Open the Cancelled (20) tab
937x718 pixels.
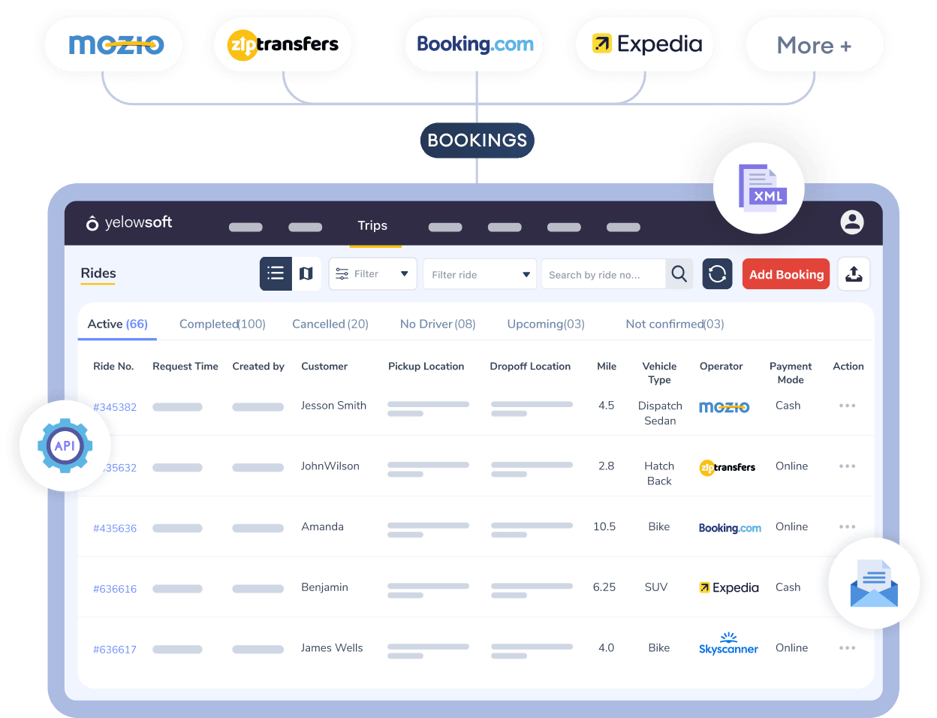point(330,324)
